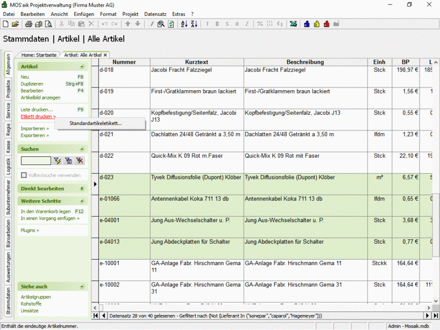440x330 pixels.
Task: Switch to Home: Startseite tab
Action: (x=38, y=55)
